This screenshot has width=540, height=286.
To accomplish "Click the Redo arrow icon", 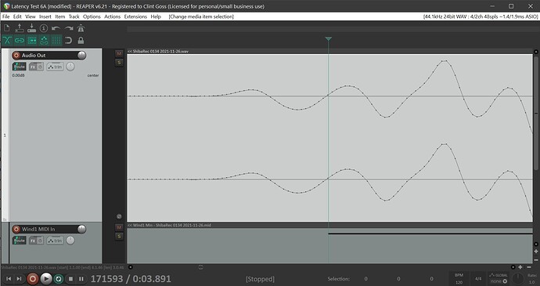I will (x=69, y=28).
